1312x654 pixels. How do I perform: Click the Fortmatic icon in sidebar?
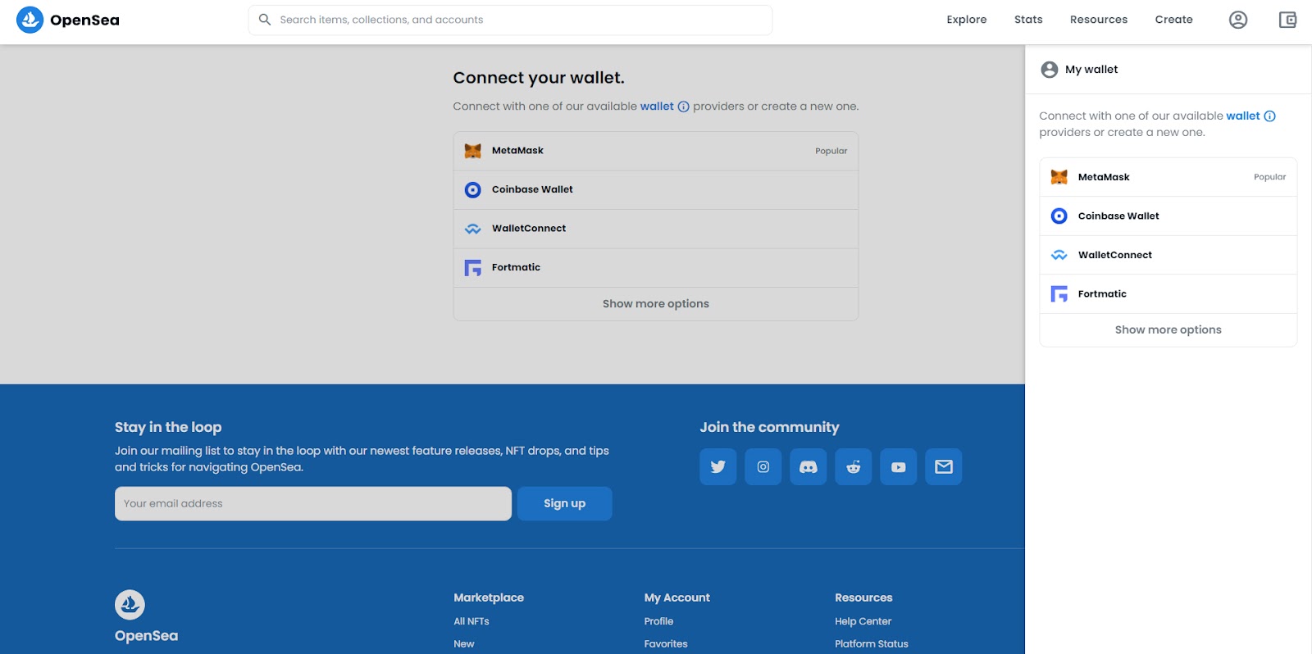(1059, 294)
